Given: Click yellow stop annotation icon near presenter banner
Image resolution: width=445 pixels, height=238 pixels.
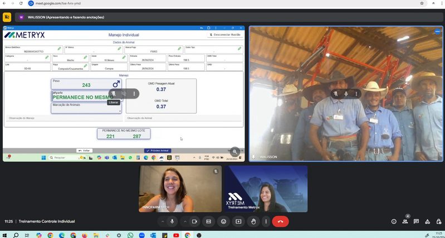Looking at the screenshot, I should 7,17.
